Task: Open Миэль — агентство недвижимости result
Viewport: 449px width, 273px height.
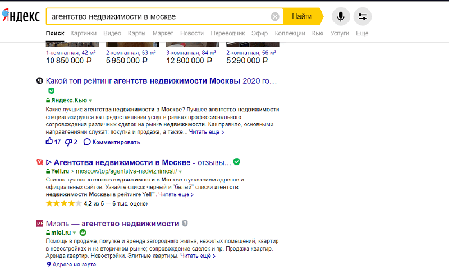Action: coord(112,224)
